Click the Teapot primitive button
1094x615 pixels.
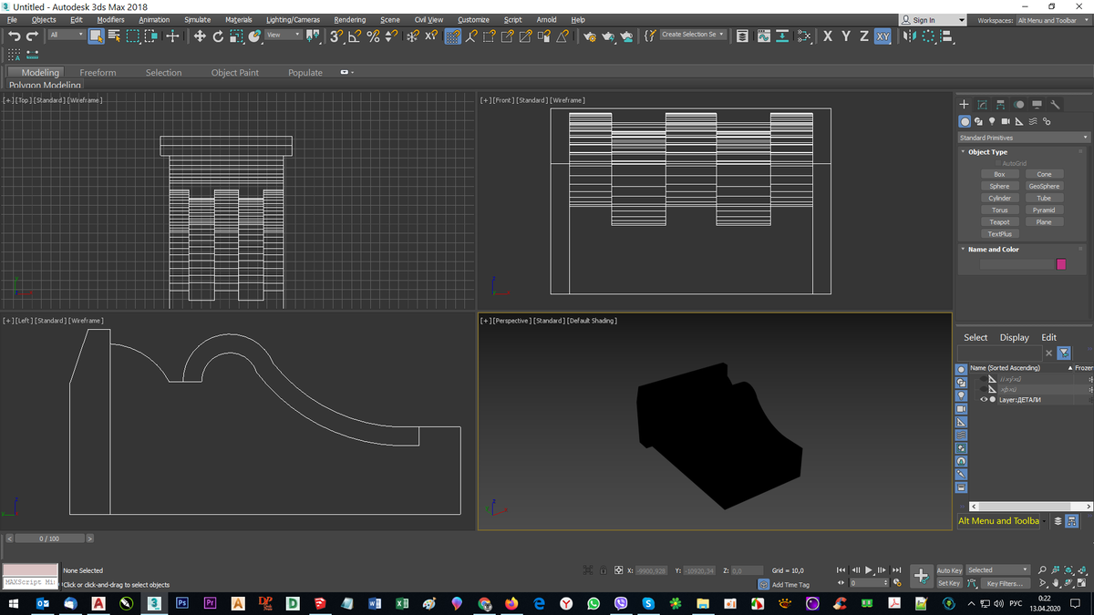(1000, 221)
